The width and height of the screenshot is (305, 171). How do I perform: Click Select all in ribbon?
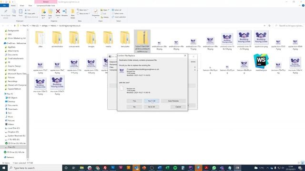pyautogui.click(x=116, y=10)
